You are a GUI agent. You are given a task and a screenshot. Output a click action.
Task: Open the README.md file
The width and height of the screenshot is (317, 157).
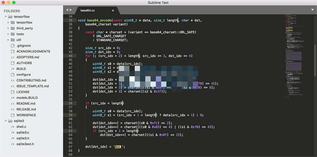26,103
